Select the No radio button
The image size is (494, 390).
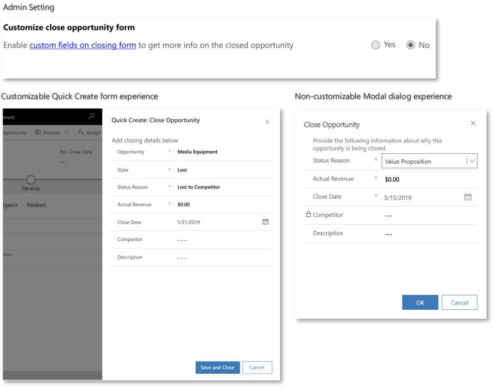(x=410, y=45)
